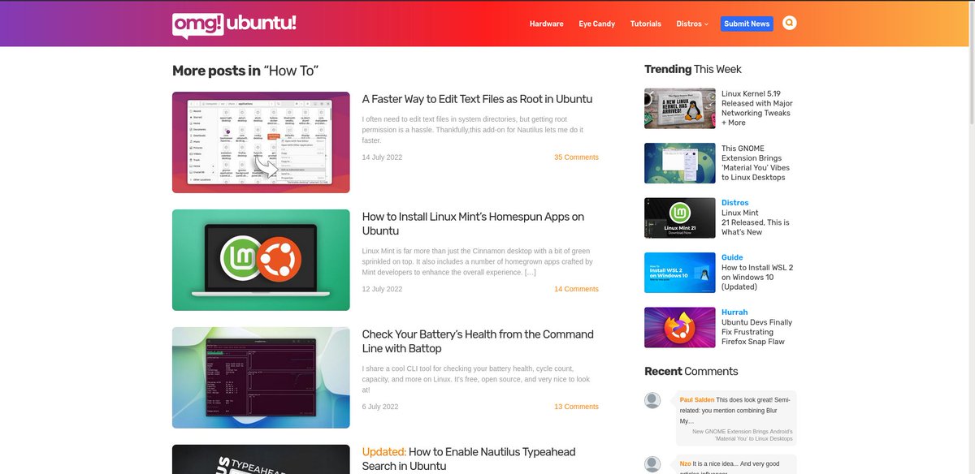This screenshot has height=474, width=975.
Task: Click the Typeahead article thumbnail
Action: pos(261,459)
